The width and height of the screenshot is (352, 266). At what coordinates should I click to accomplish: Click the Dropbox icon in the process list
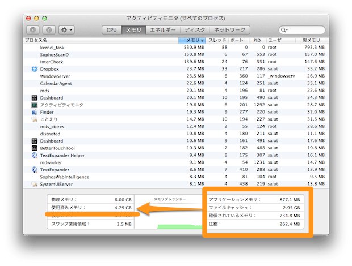point(35,69)
